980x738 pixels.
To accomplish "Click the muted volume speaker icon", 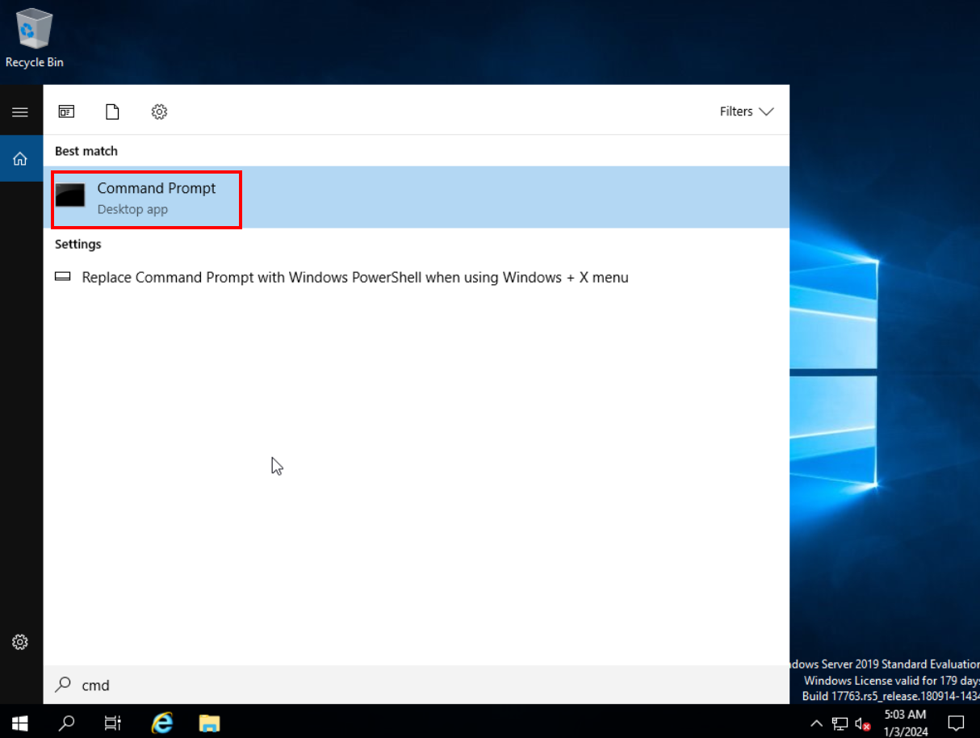I will pos(862,723).
